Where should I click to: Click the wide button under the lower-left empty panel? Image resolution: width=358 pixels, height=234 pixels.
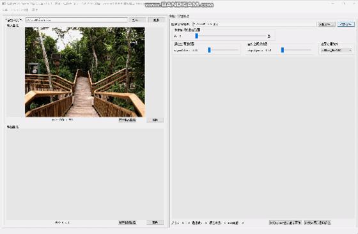click(127, 222)
